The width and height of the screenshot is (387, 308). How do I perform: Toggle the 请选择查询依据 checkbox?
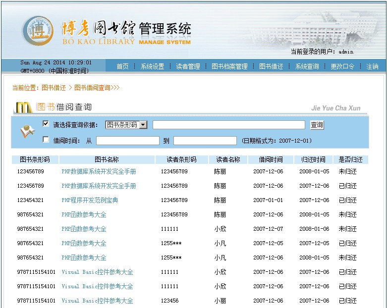click(x=46, y=123)
